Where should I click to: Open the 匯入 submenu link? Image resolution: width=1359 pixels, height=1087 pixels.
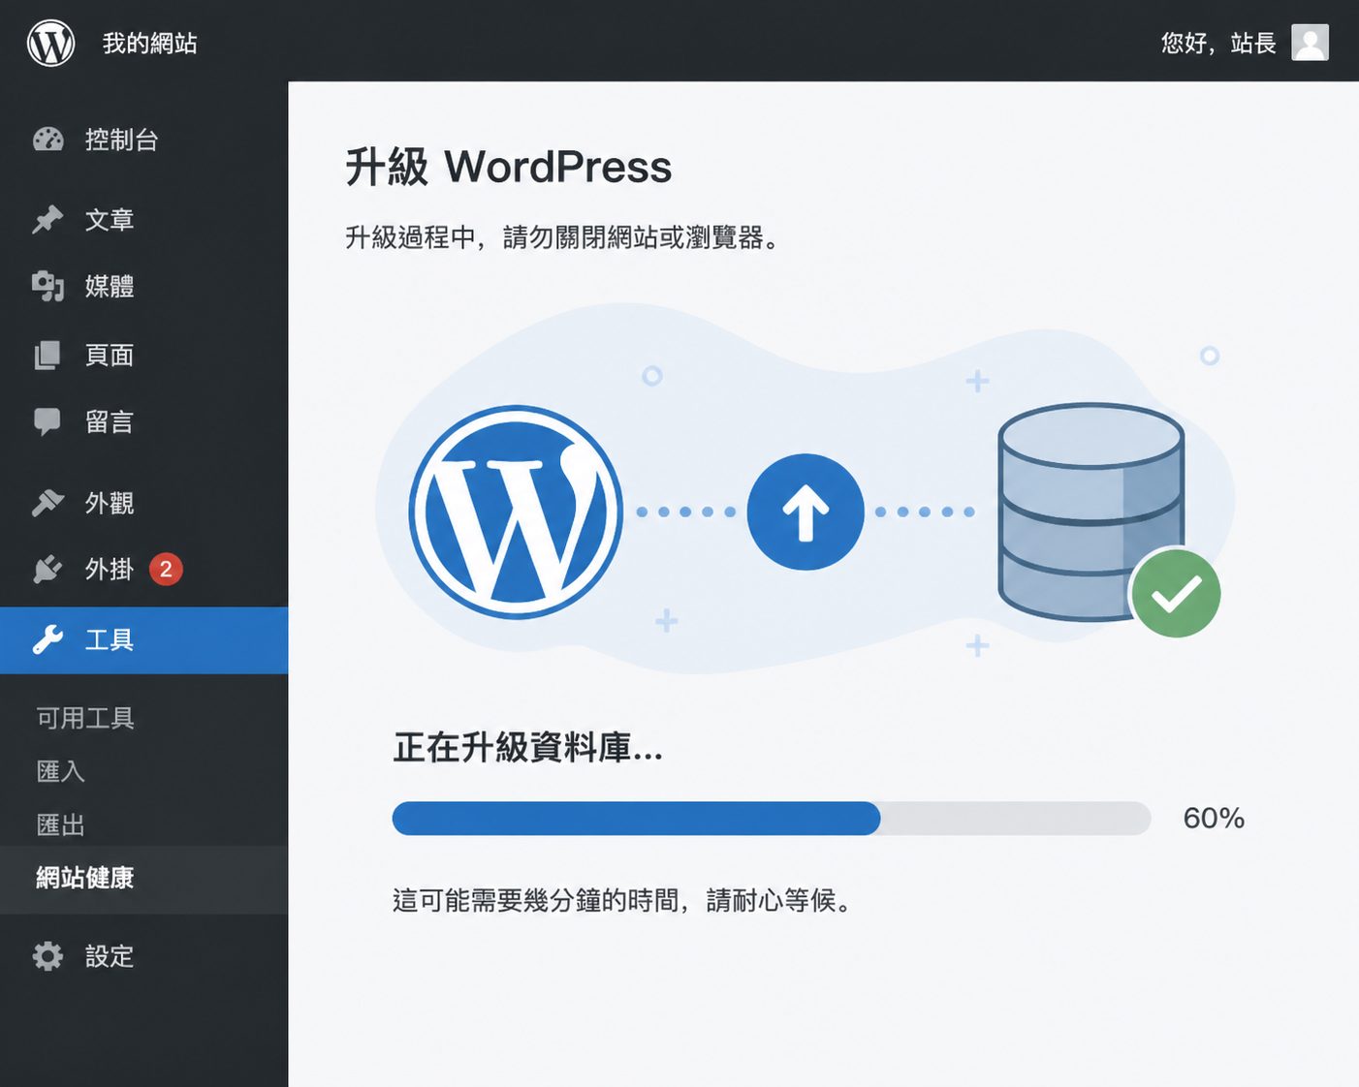(x=60, y=771)
